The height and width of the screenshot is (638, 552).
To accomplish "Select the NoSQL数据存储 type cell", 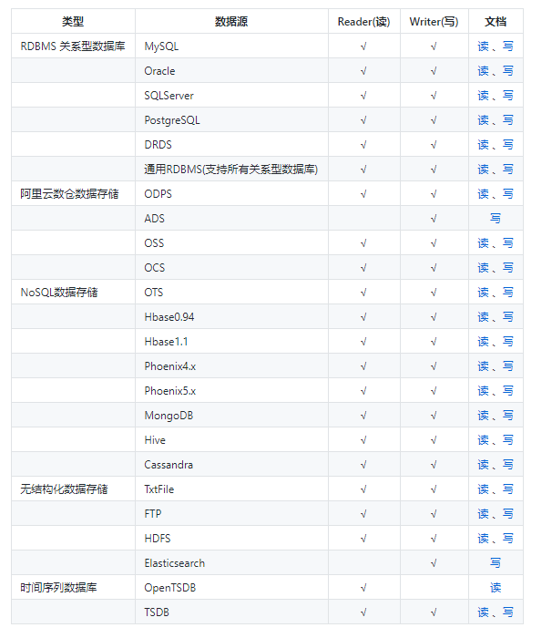I will coord(73,293).
